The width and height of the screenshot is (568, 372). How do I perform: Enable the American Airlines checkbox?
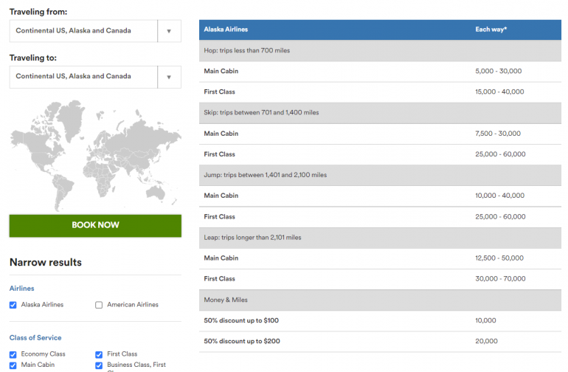coord(99,305)
